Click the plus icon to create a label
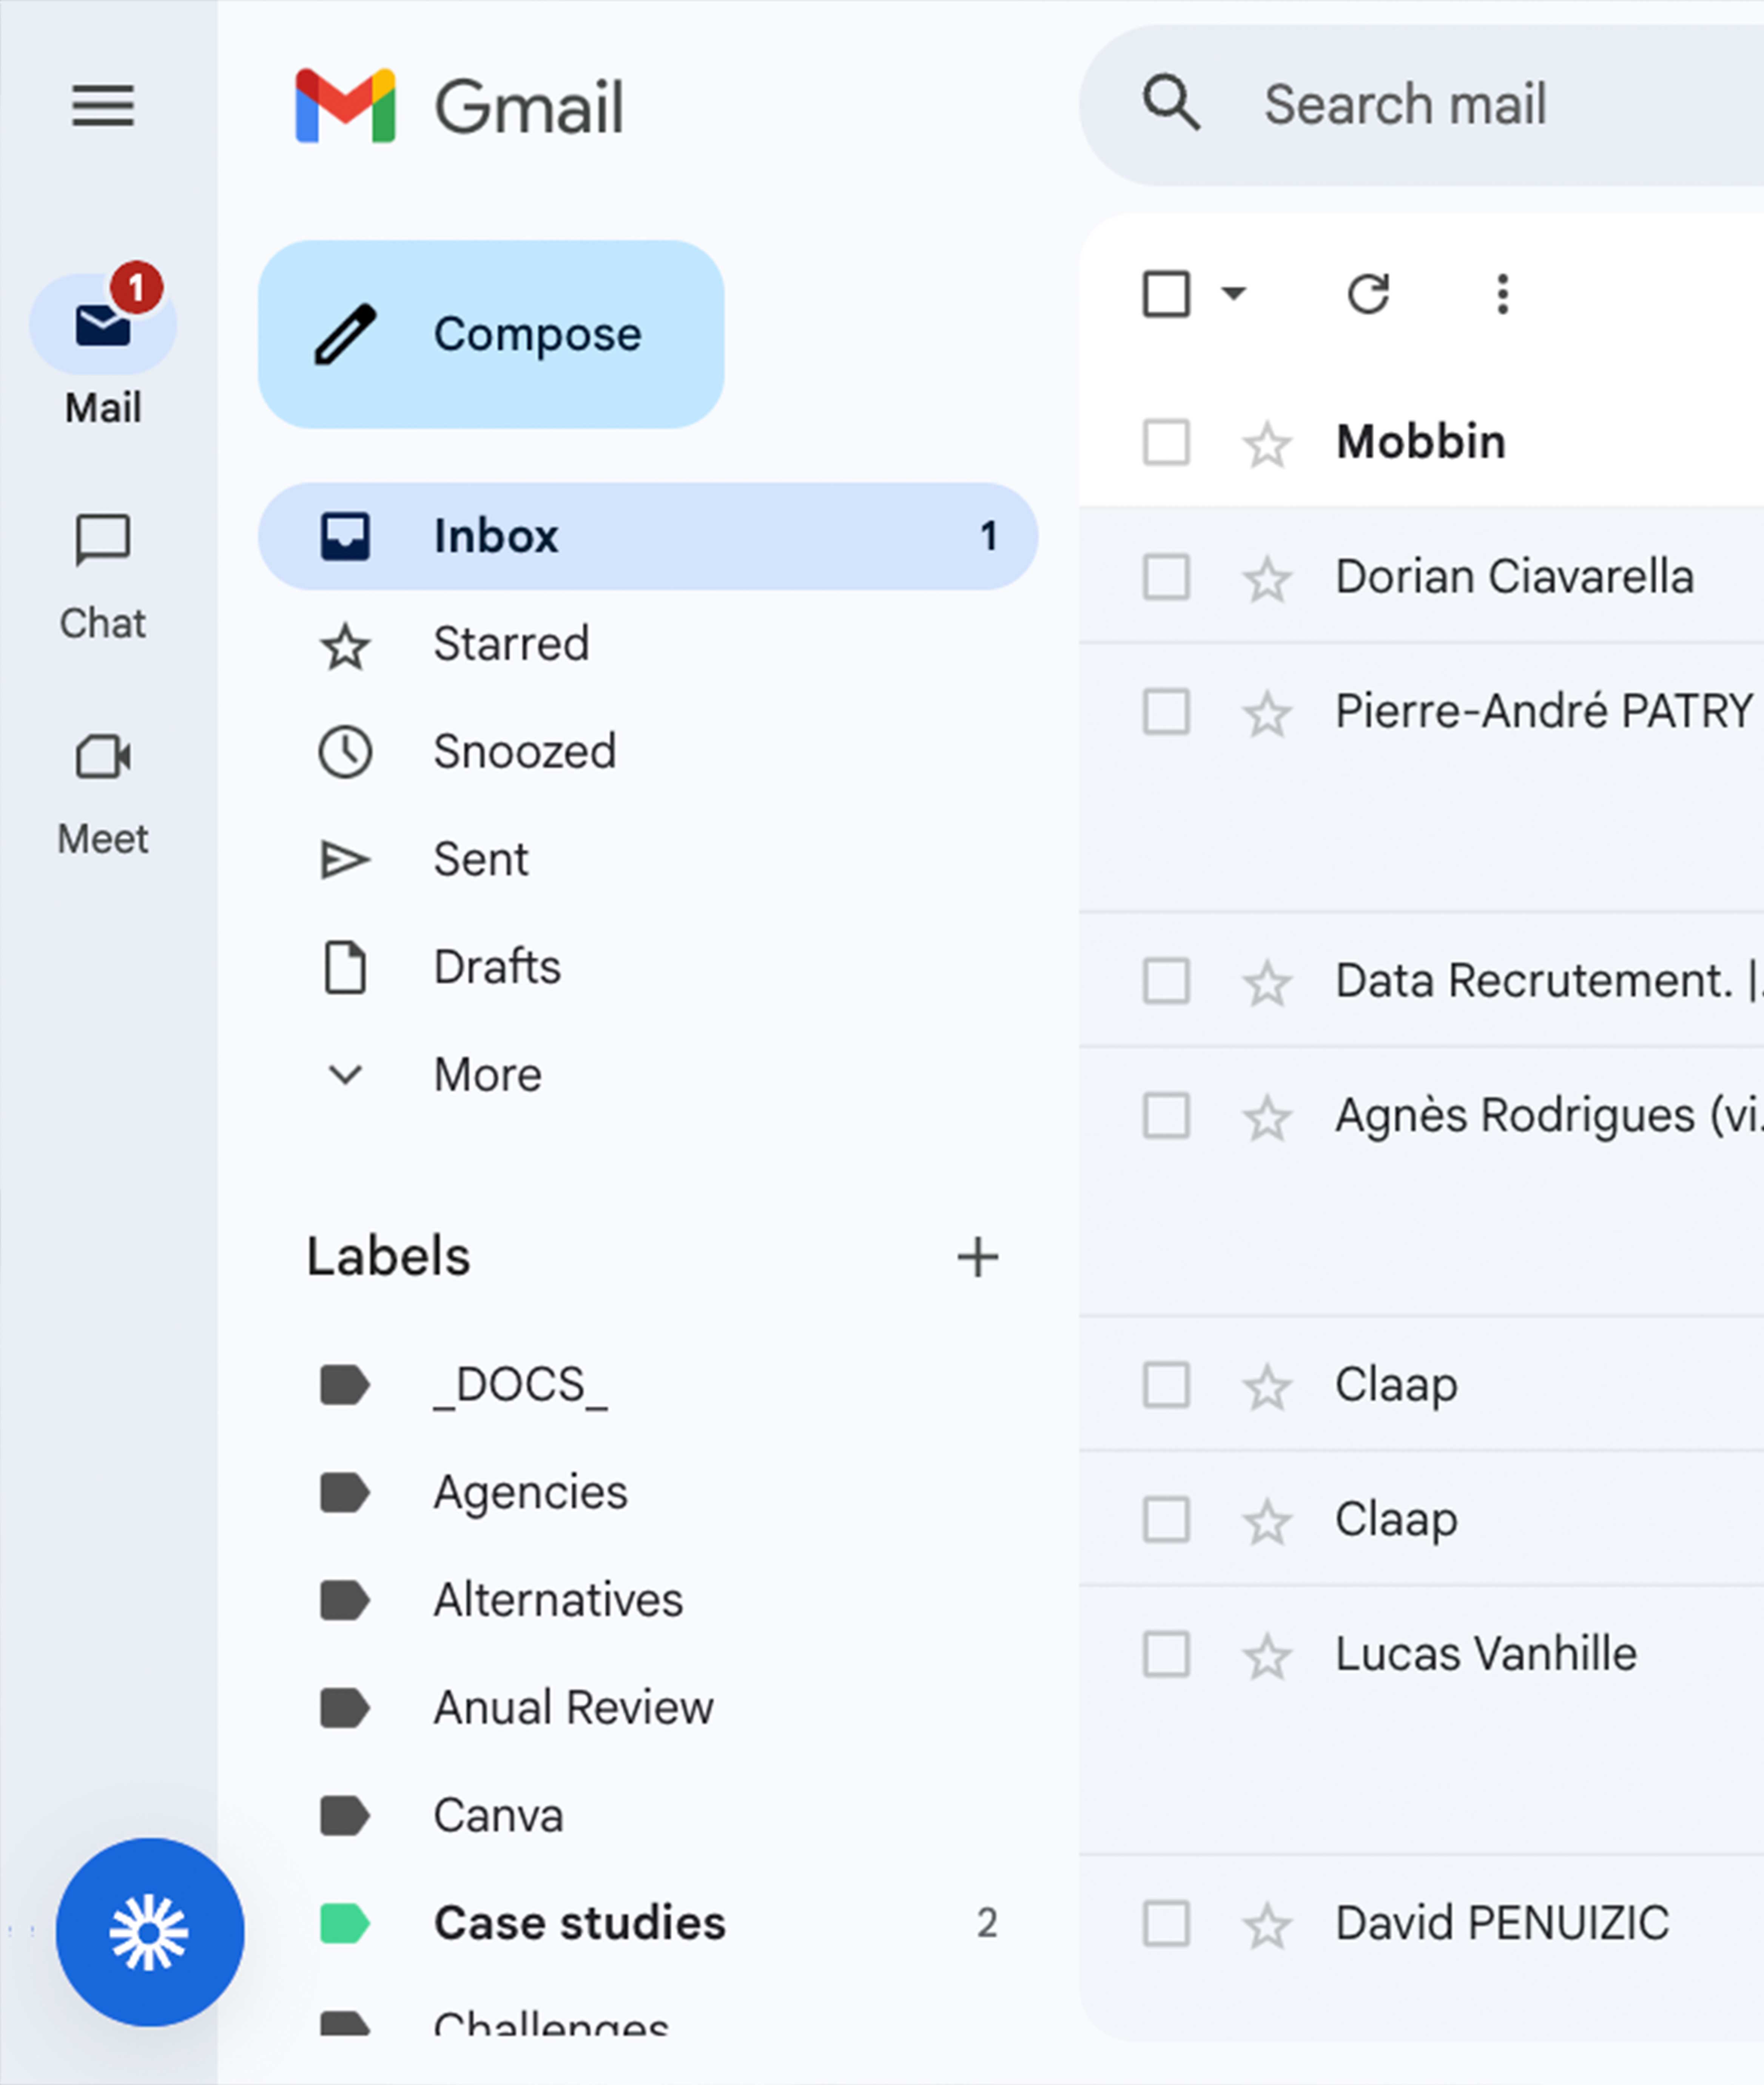 pyautogui.click(x=977, y=1257)
